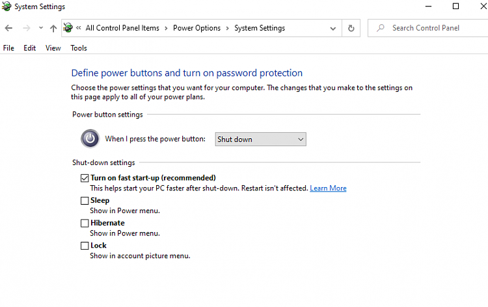Open the File menu
488x307 pixels.
coord(8,48)
